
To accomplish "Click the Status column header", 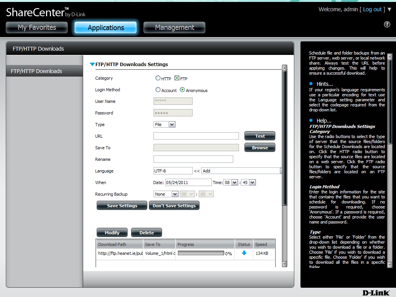I will tap(244, 244).
